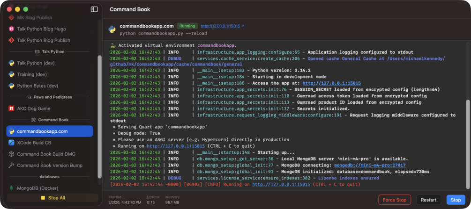This screenshot has height=209, width=471.
Task: Click the sidebar vertical scrollbar
Action: 99,117
